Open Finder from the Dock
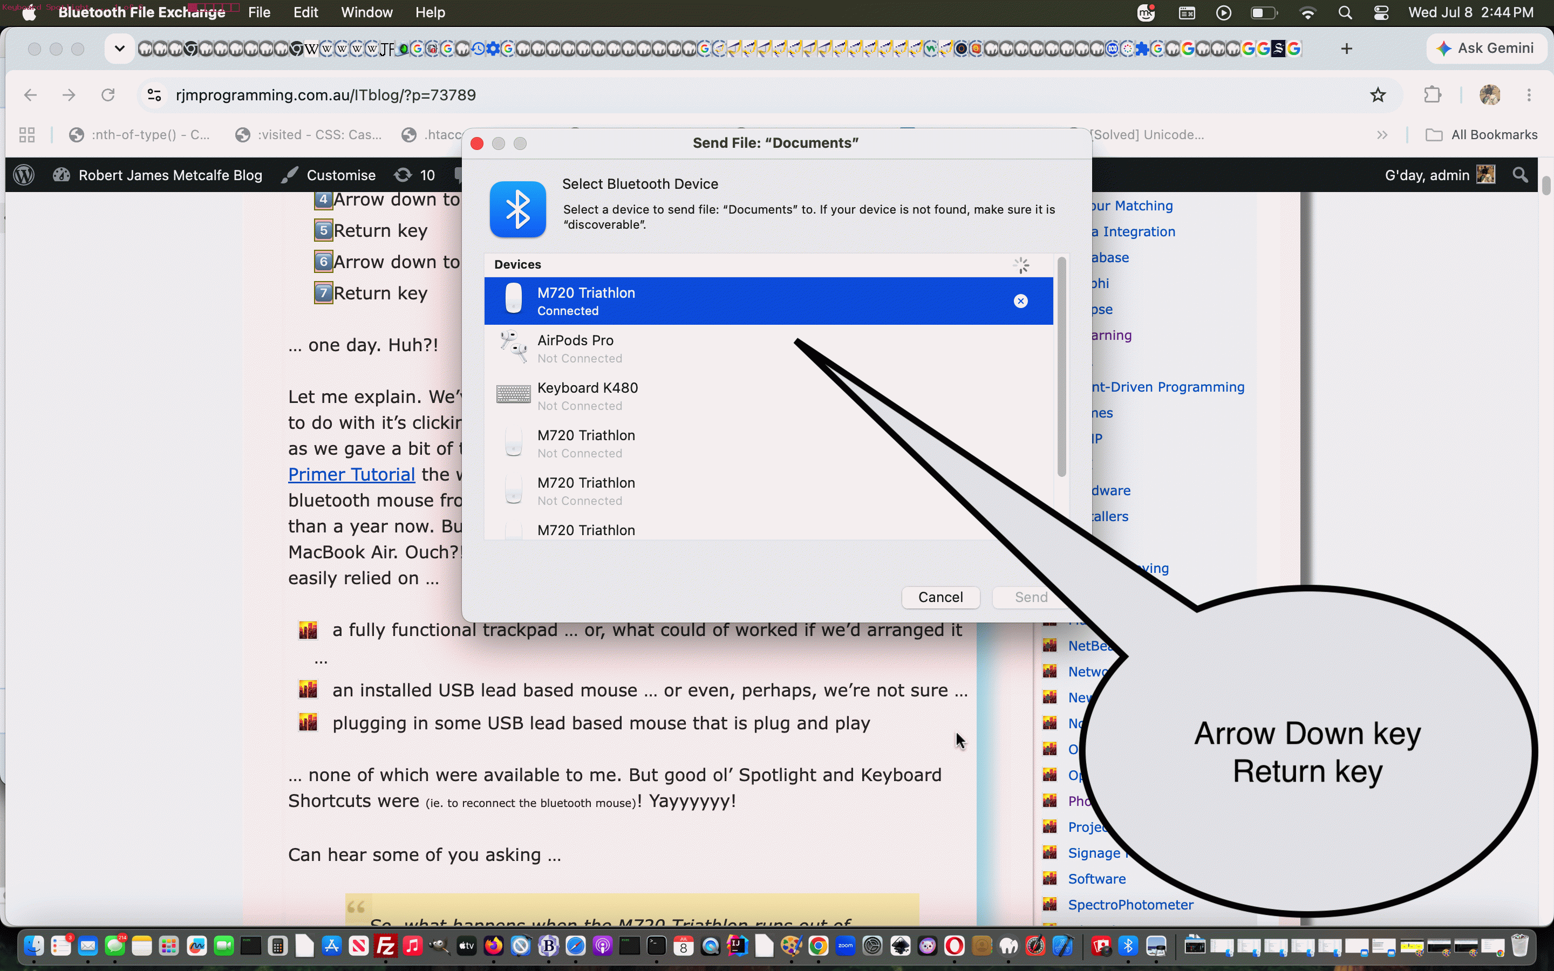 (x=34, y=946)
